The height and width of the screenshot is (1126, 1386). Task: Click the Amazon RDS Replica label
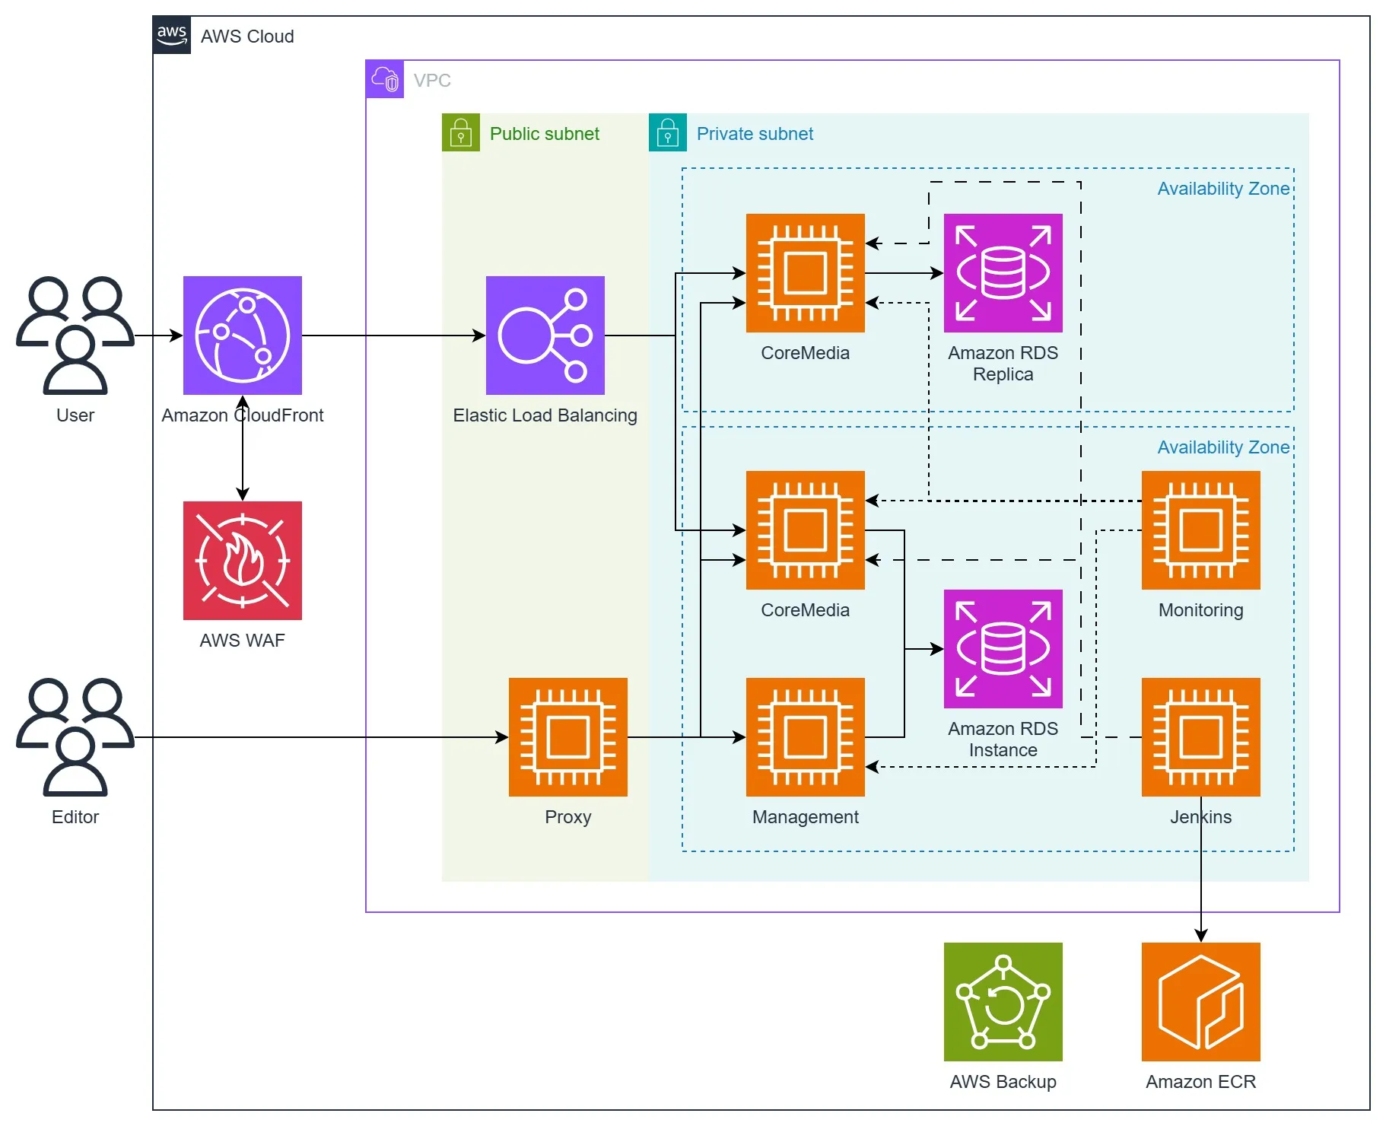coord(1003,364)
